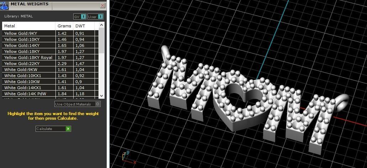
Task: Click the green arrow on Calculate
Action: pyautogui.click(x=68, y=129)
